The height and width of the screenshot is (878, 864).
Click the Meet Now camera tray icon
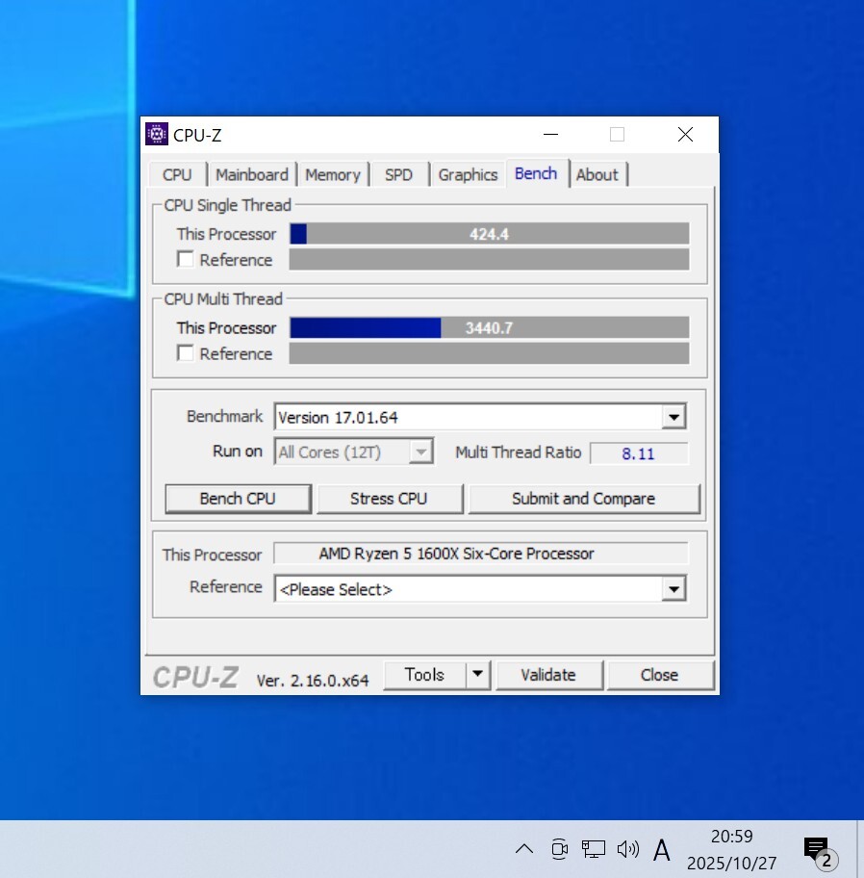(559, 849)
